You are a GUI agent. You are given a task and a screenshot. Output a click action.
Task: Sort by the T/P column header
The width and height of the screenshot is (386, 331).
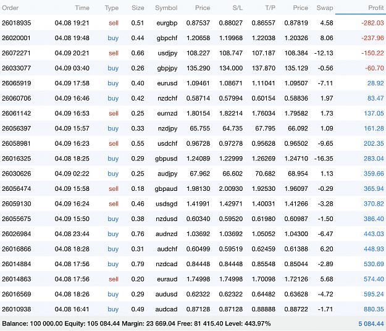pyautogui.click(x=270, y=8)
